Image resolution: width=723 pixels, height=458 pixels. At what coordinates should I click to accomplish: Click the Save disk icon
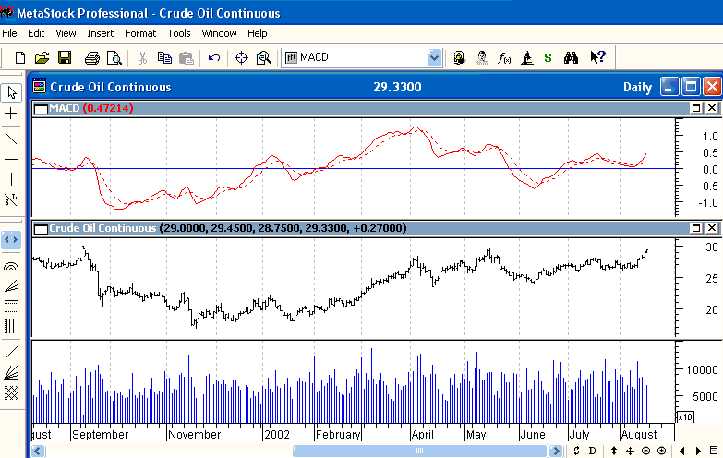(x=65, y=58)
